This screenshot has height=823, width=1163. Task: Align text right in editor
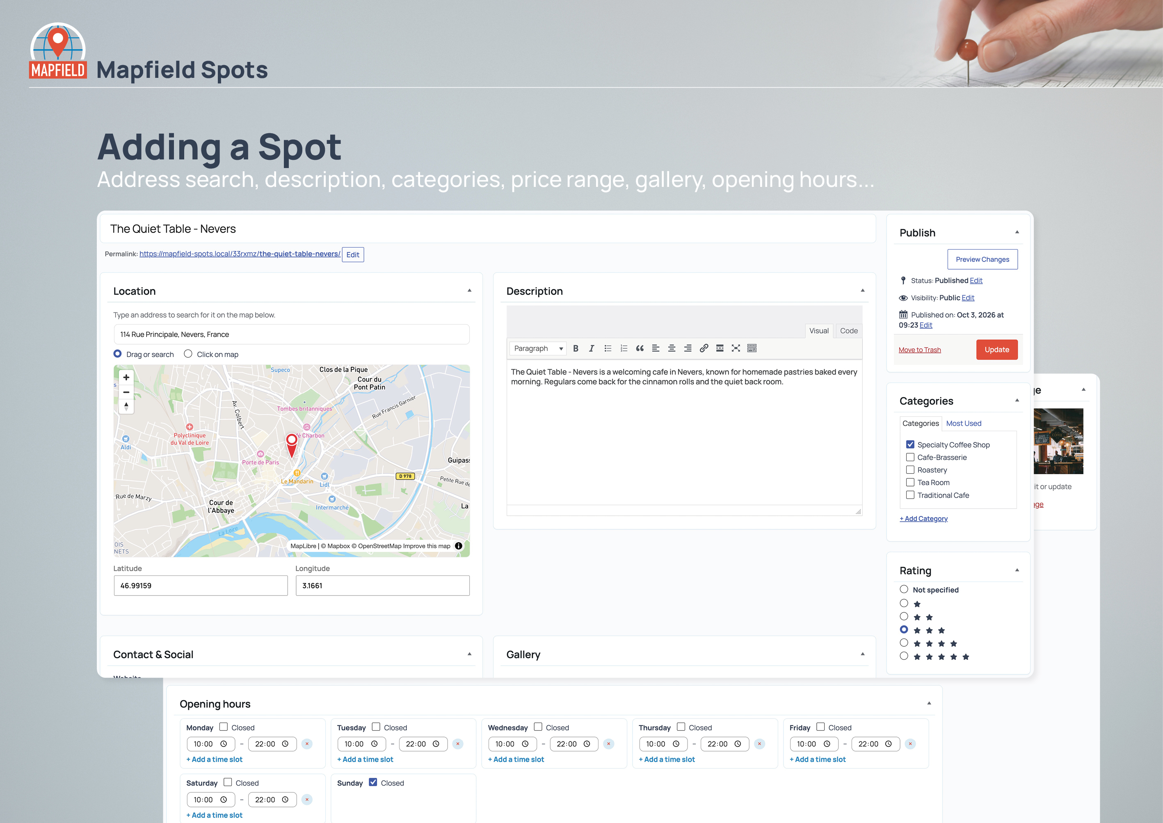coord(688,348)
